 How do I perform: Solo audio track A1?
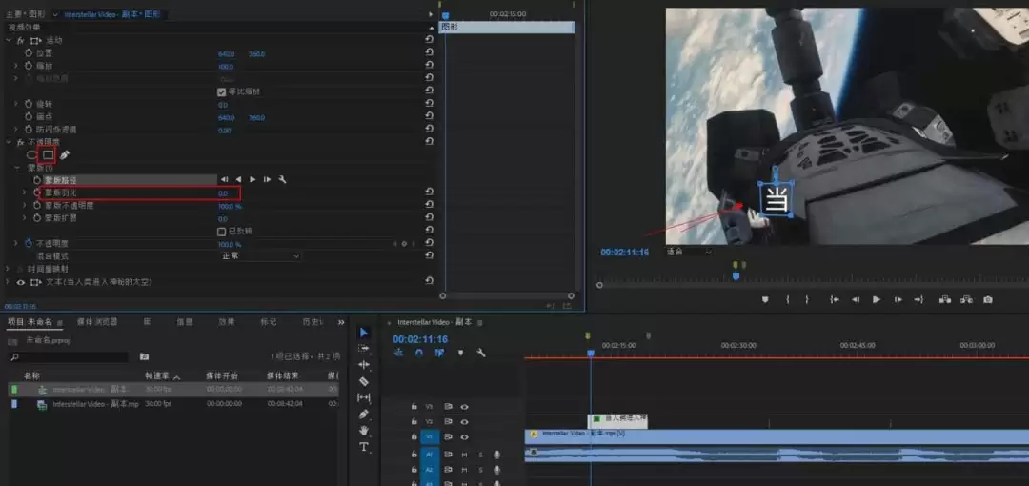[x=480, y=454]
